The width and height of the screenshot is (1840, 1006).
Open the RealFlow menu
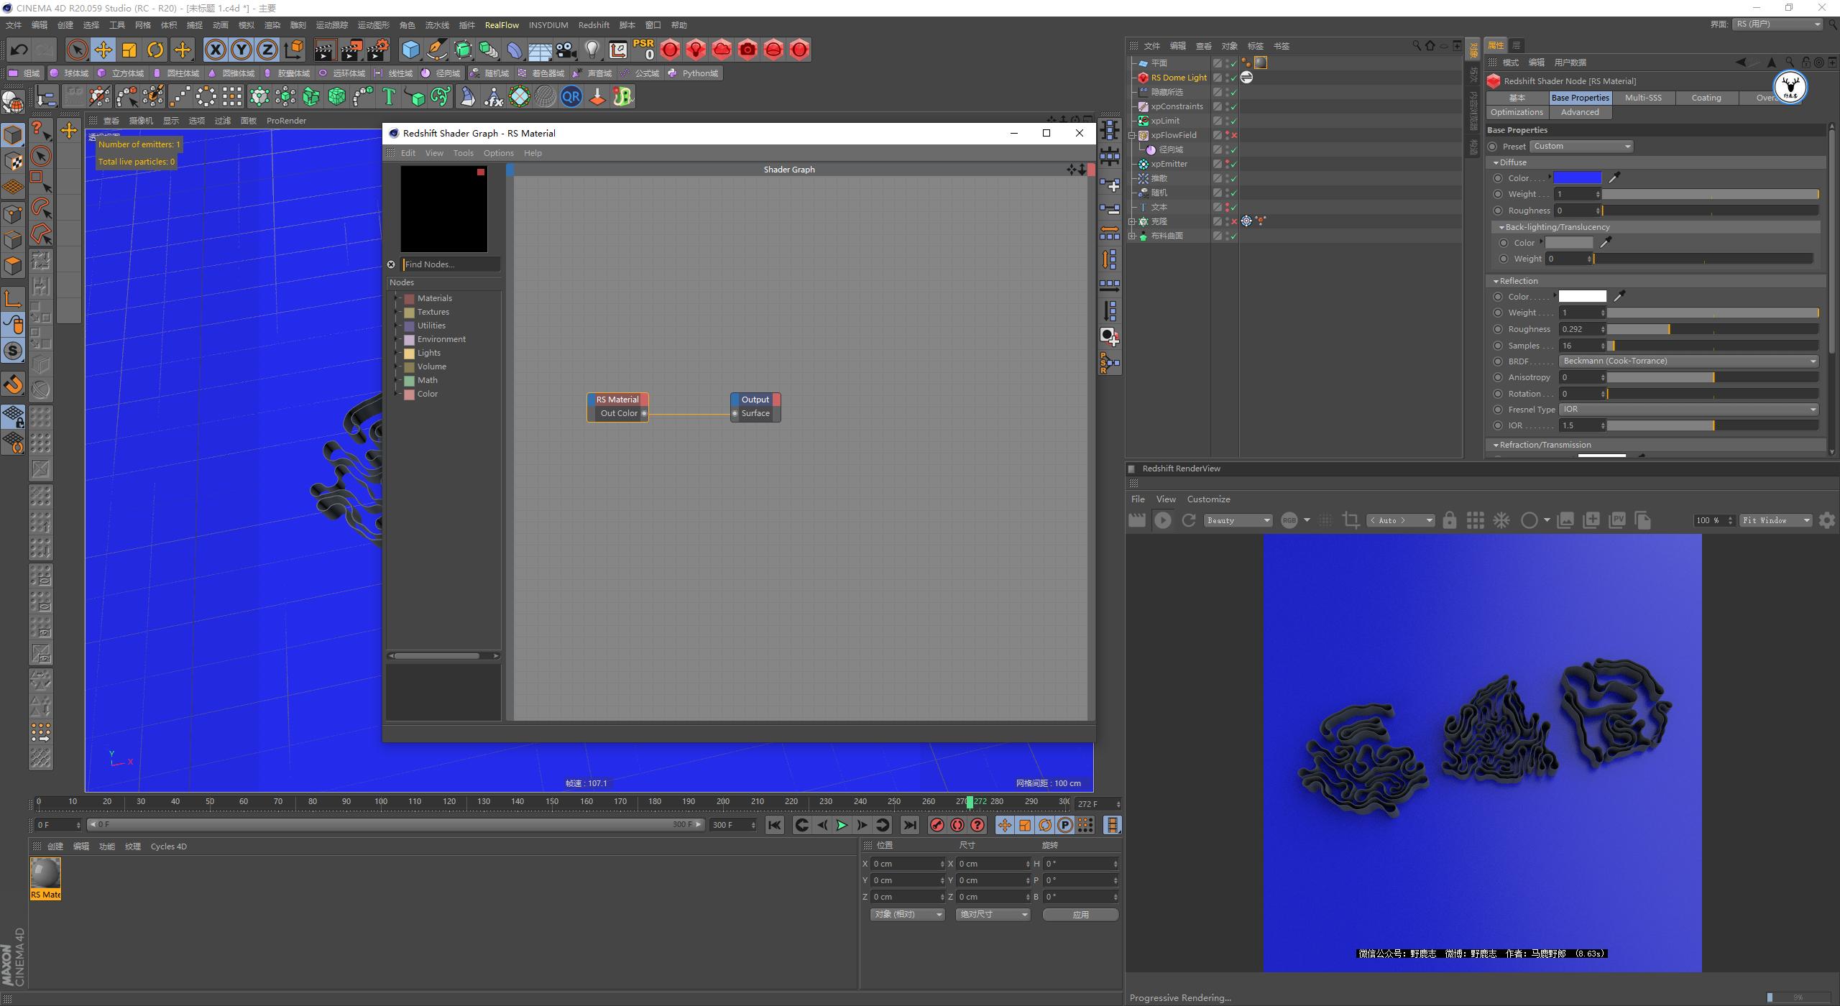(x=502, y=24)
